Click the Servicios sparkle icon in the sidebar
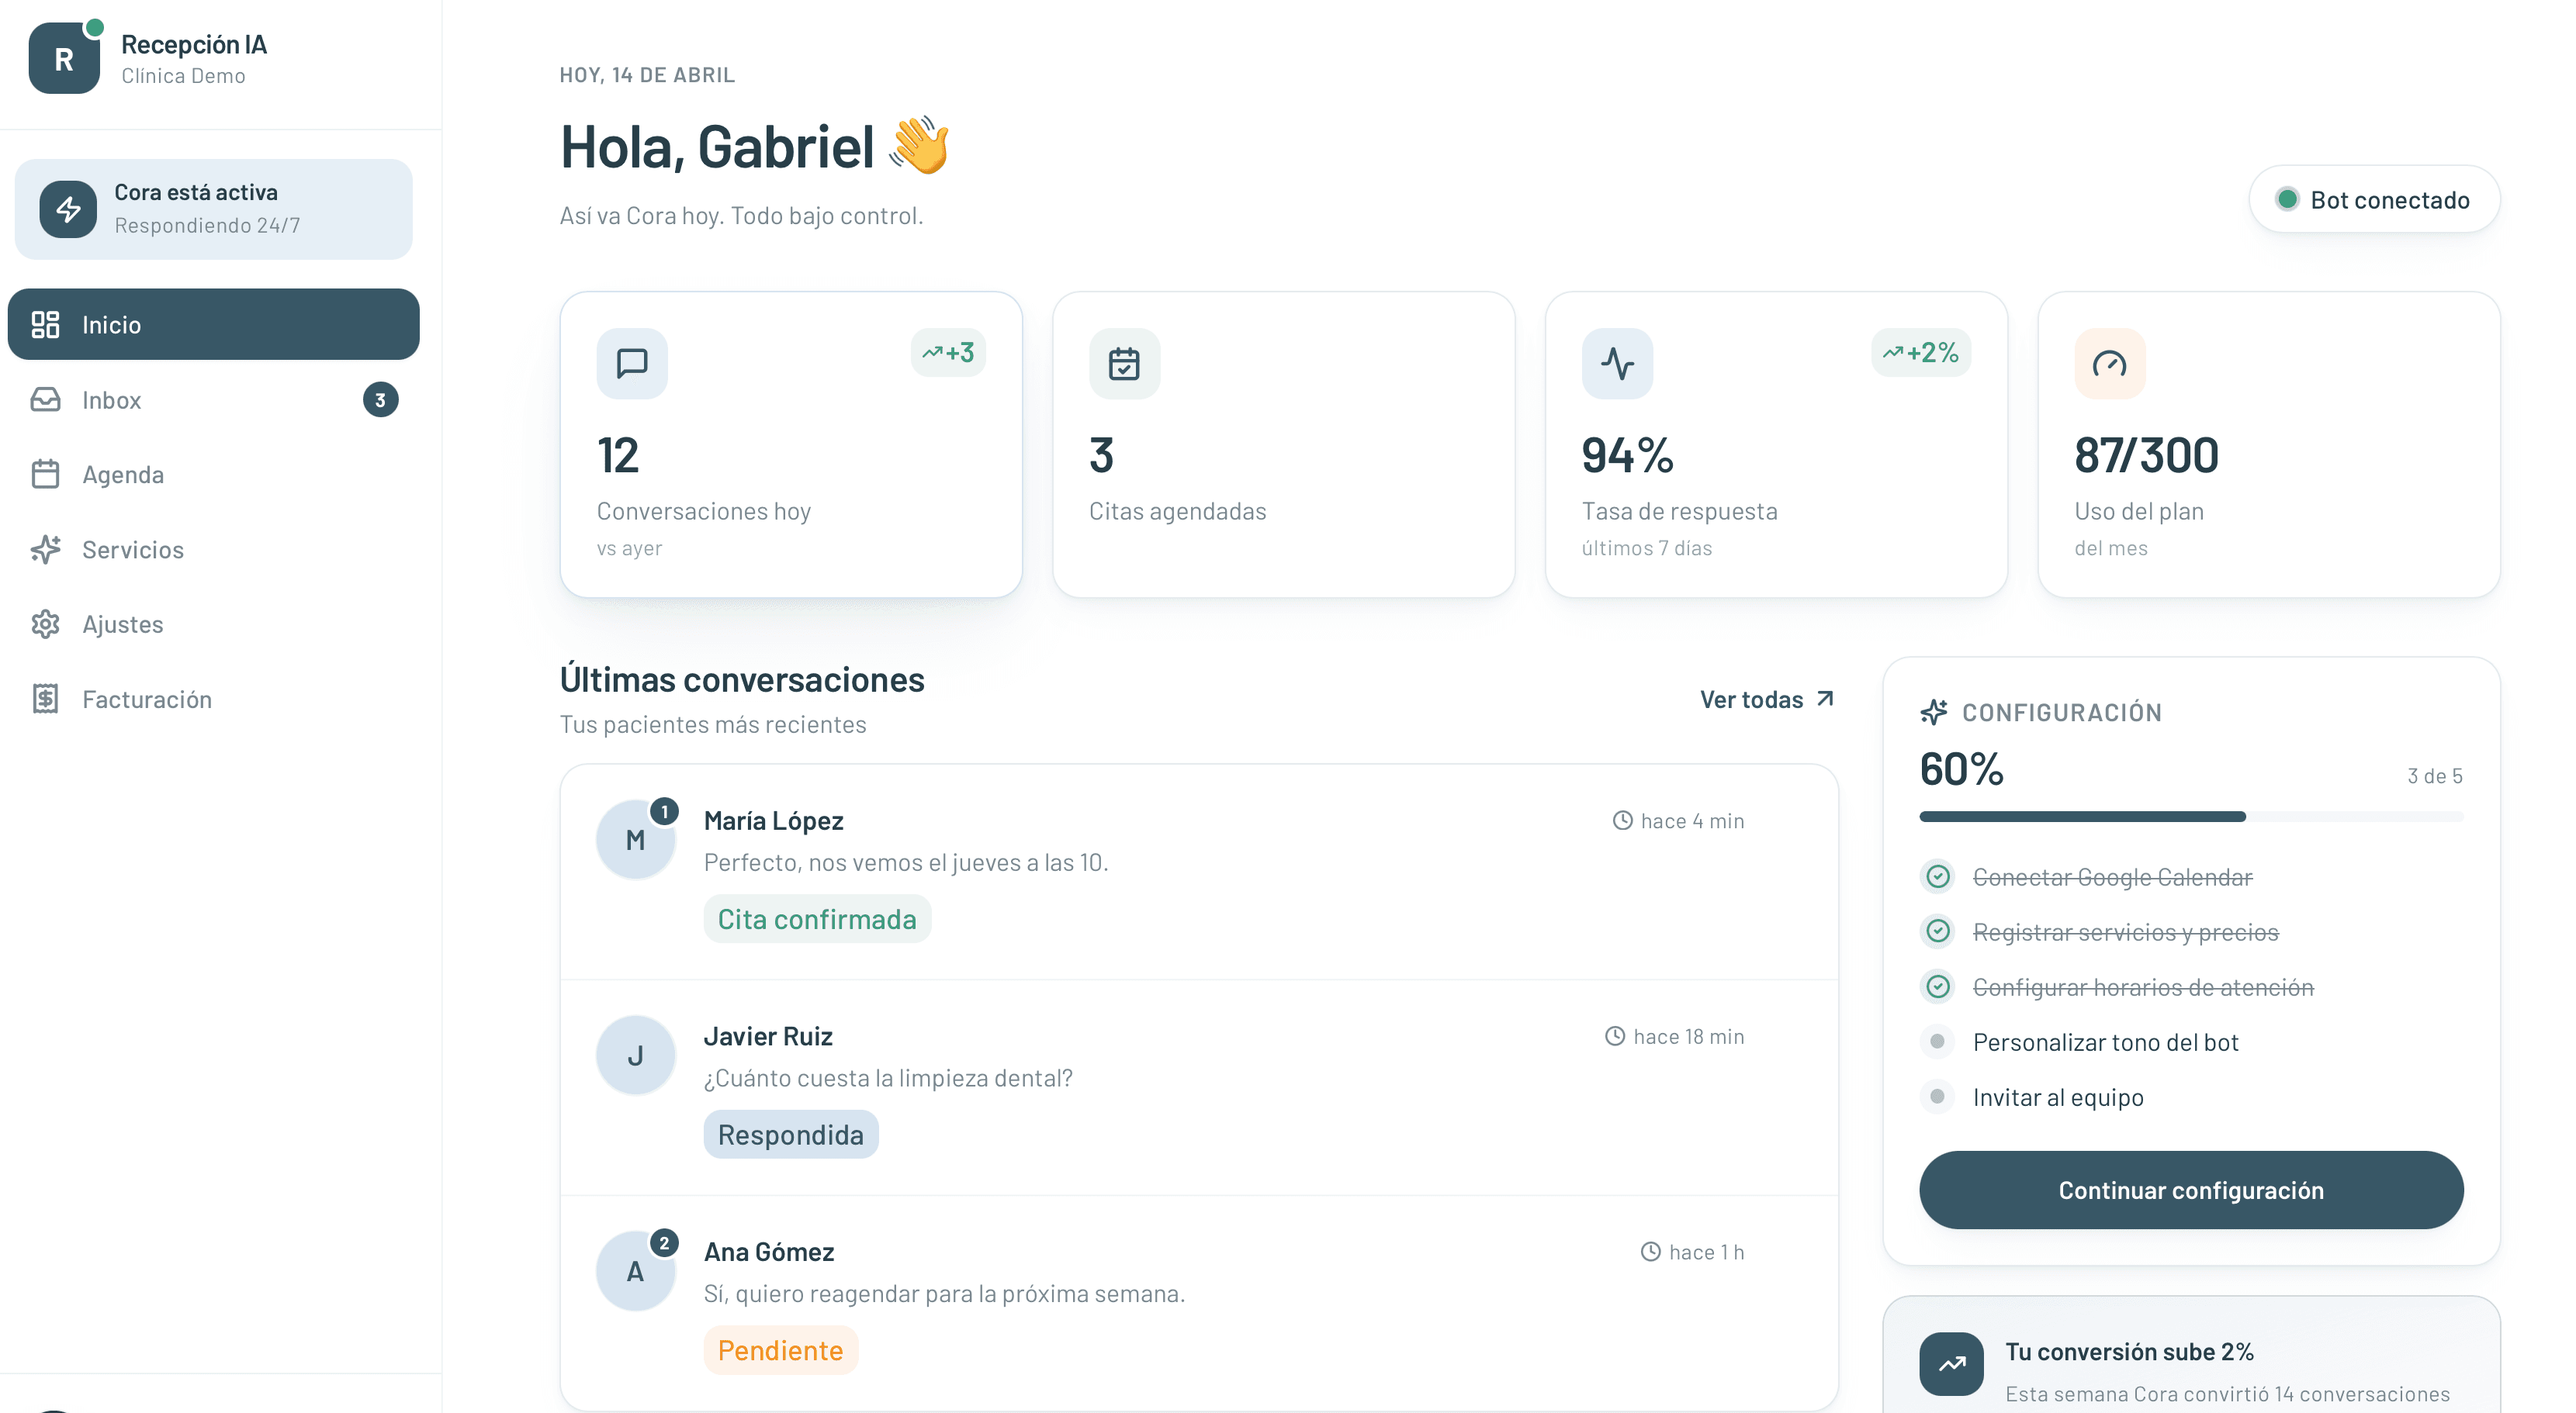This screenshot has width=2576, height=1413. coord(45,550)
